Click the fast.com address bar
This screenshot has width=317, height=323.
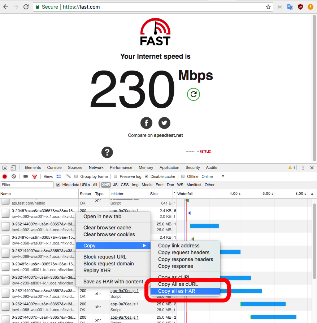click(153, 7)
